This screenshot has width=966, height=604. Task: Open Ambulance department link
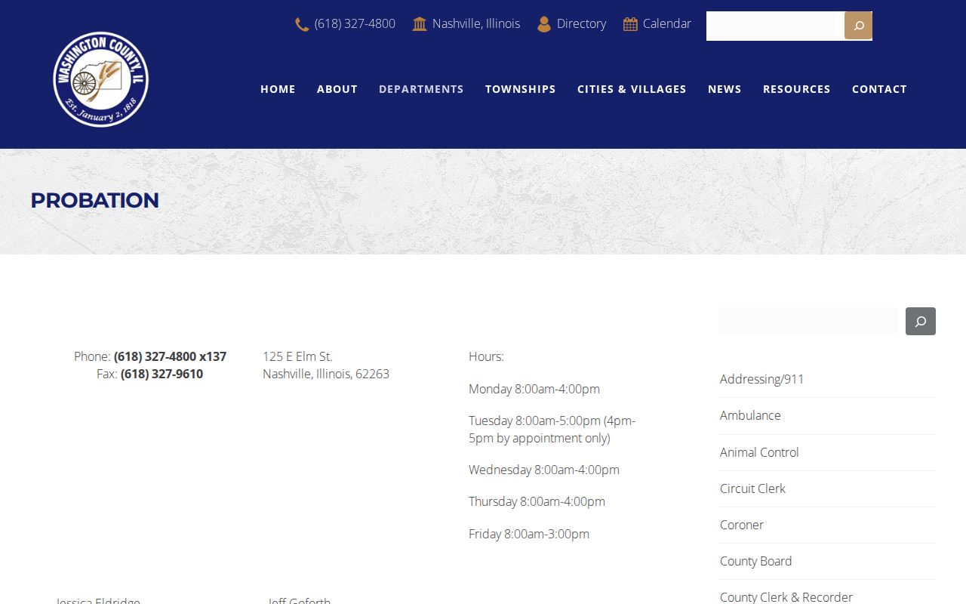pyautogui.click(x=750, y=415)
